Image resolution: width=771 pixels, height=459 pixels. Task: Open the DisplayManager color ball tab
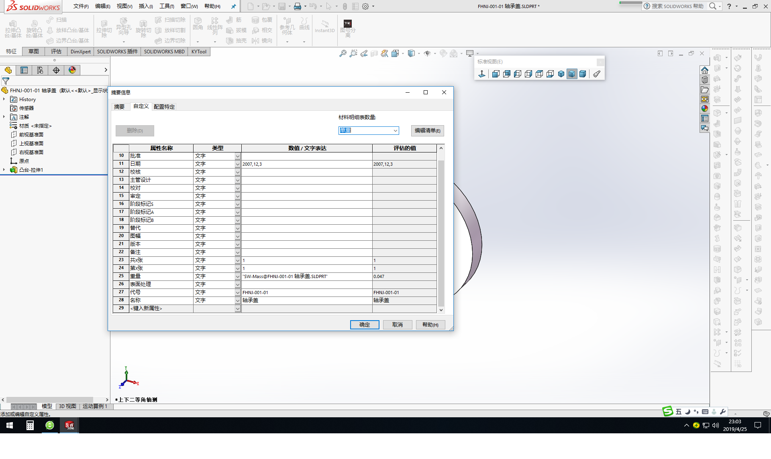tap(72, 70)
